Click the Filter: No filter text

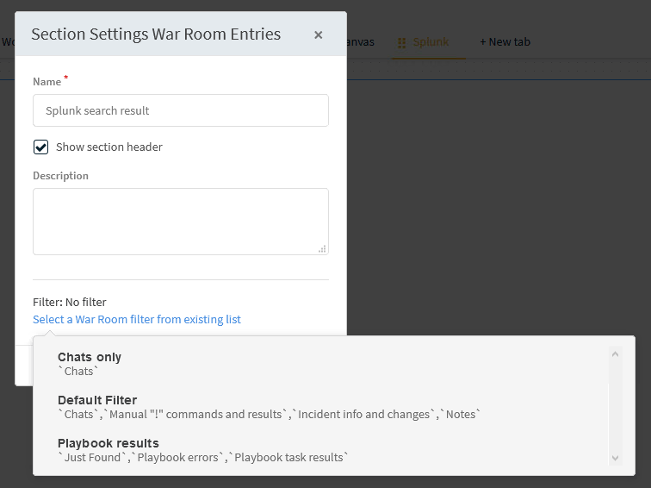click(x=70, y=303)
